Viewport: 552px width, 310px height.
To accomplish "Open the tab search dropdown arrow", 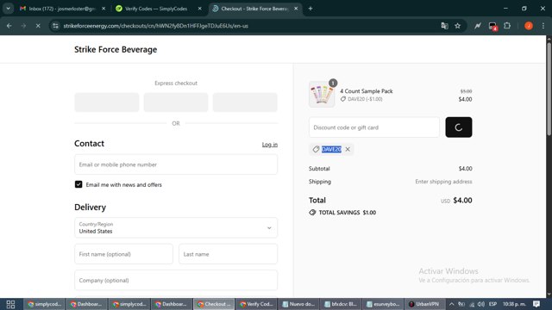I will click(x=8, y=9).
